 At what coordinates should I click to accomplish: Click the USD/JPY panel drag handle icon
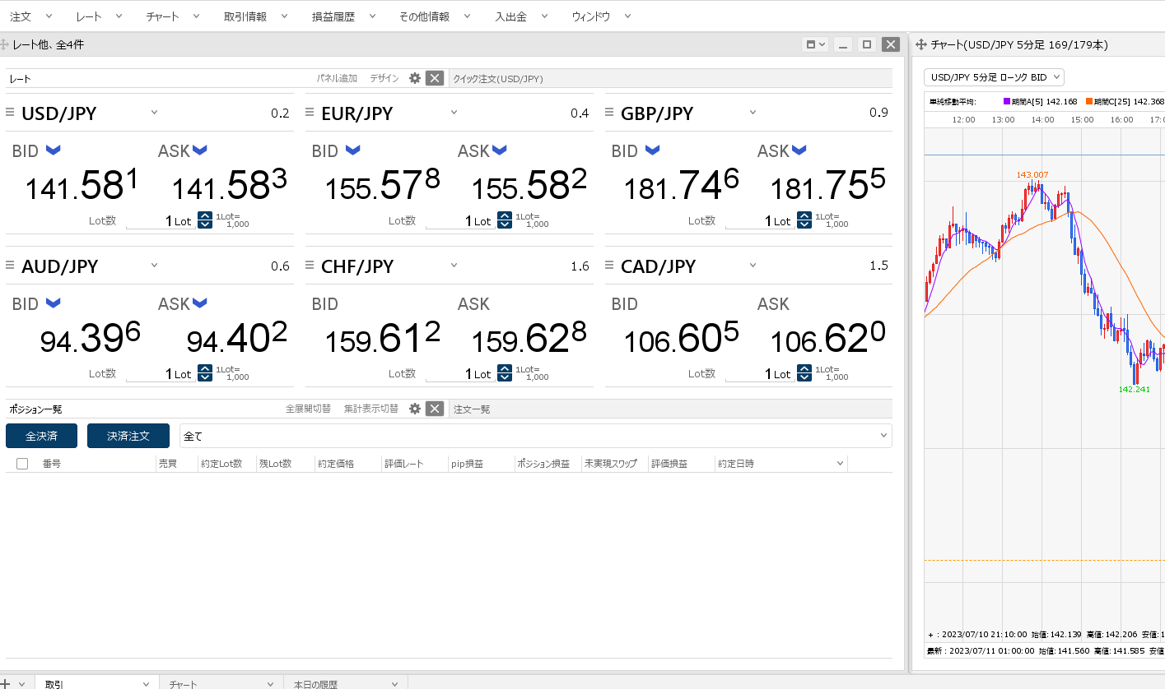[11, 113]
